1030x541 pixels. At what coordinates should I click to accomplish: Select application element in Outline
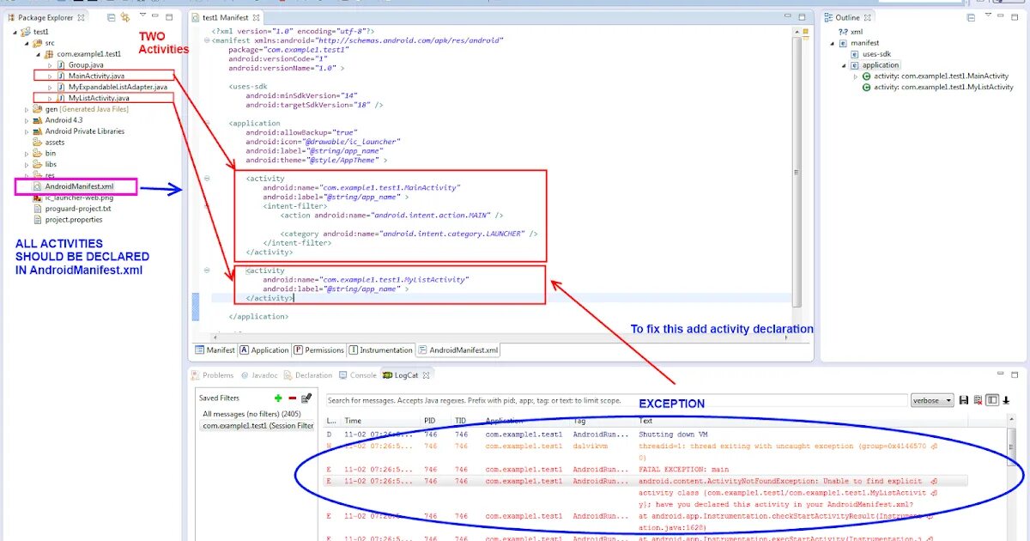click(x=875, y=65)
